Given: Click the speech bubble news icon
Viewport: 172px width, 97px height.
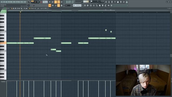Looking at the screenshot, I should [124, 2].
